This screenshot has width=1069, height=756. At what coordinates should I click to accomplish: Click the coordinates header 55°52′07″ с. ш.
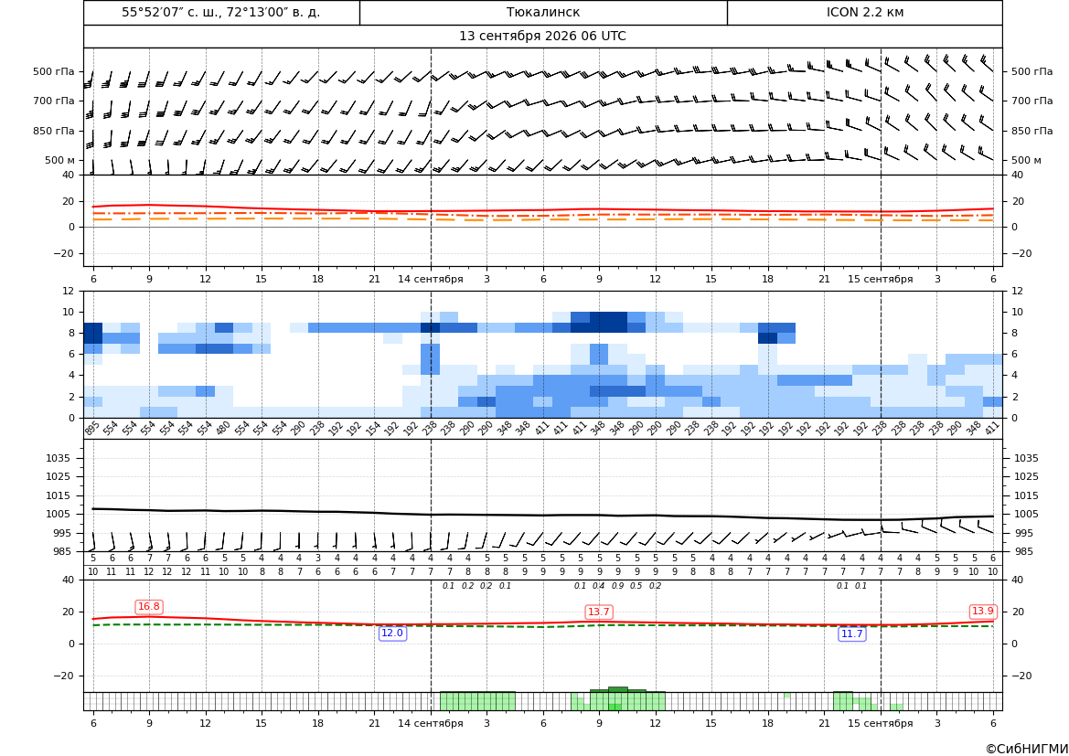pos(221,12)
